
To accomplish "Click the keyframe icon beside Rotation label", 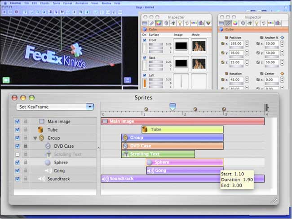I will click(x=226, y=74).
